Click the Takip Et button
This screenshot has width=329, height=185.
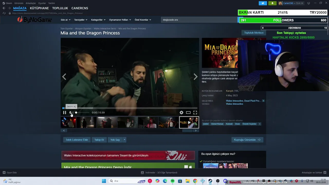pos(99,140)
